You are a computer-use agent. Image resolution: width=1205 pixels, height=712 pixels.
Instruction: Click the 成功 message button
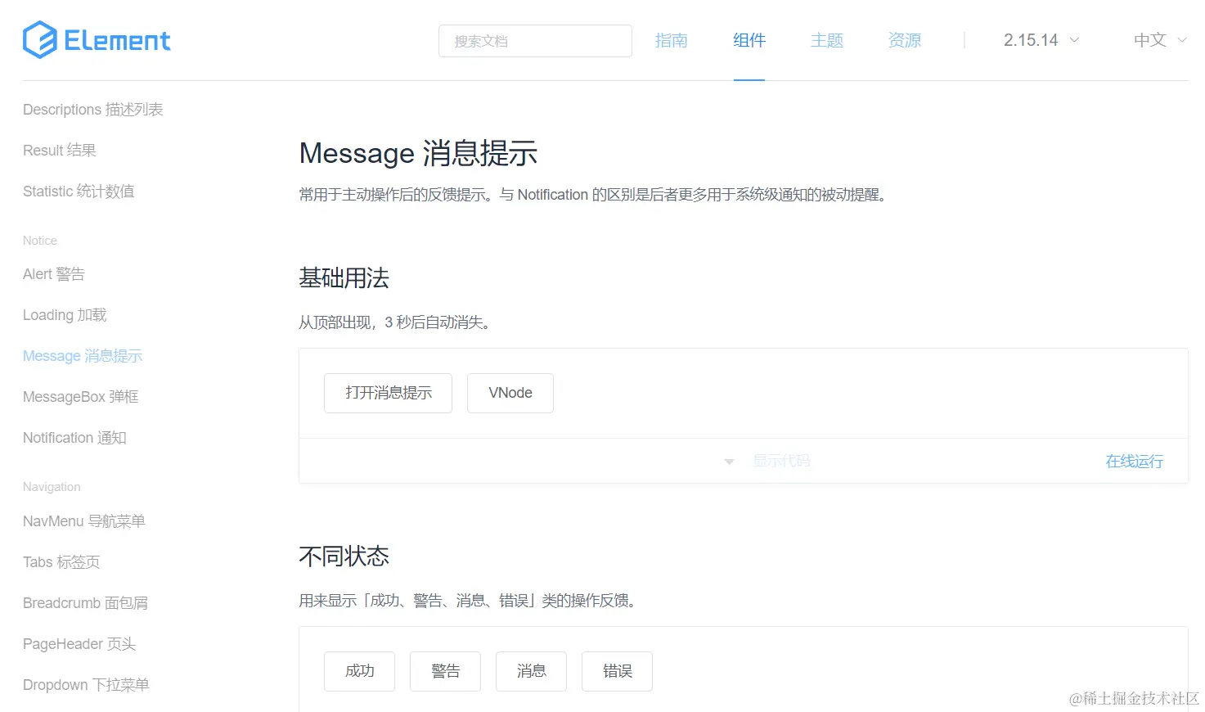click(x=360, y=671)
